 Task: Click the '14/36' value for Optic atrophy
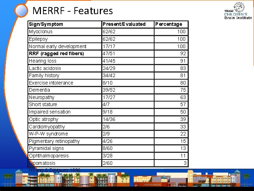(109, 120)
